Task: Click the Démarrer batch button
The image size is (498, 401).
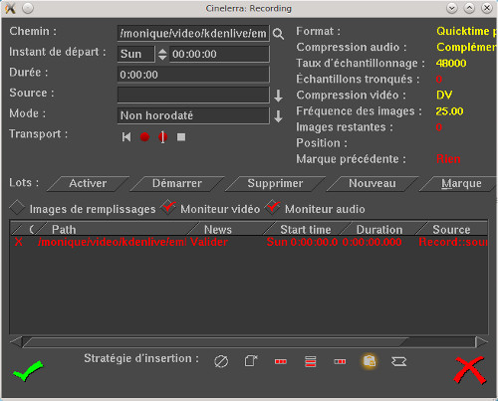Action: pyautogui.click(x=177, y=184)
